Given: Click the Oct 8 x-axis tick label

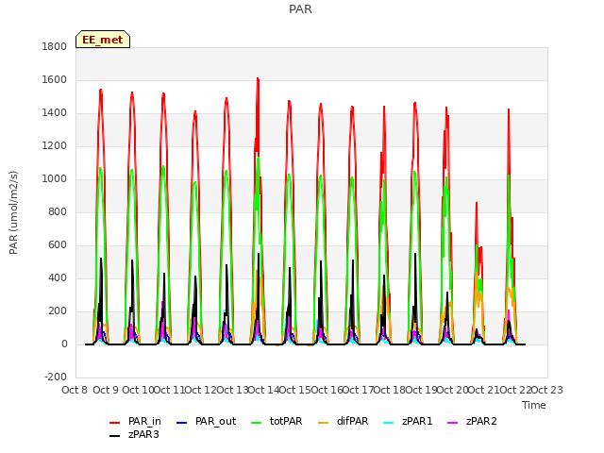Looking at the screenshot, I should [x=75, y=390].
